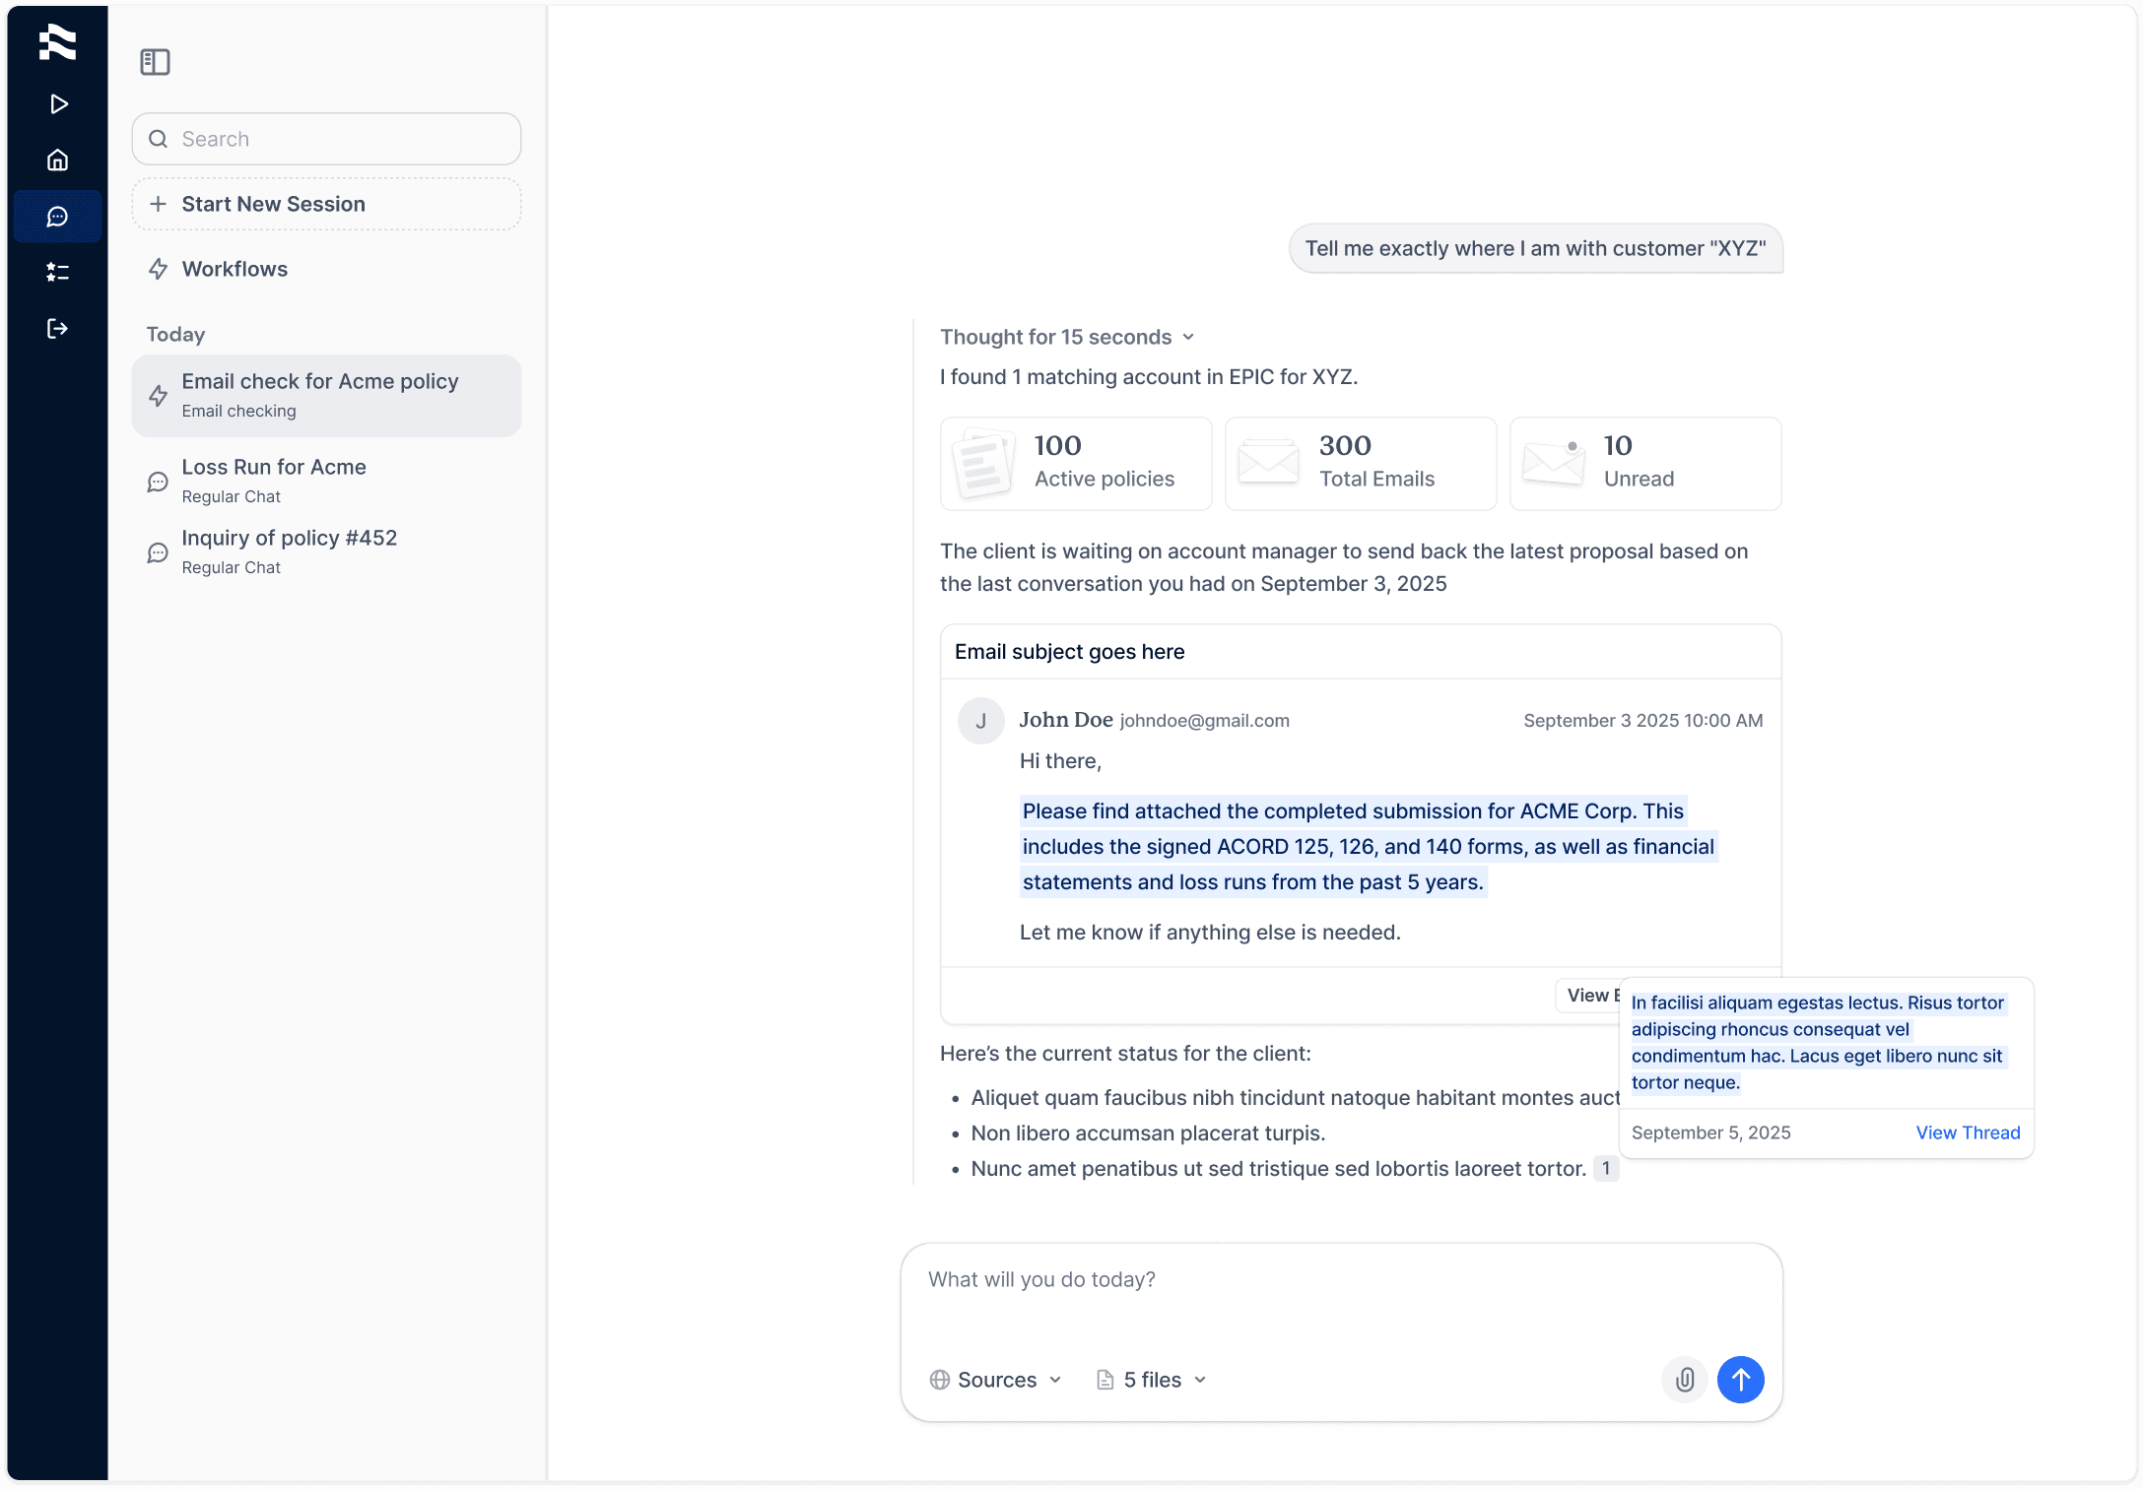The height and width of the screenshot is (1489, 2143).
Task: Click the '100 Active policies' card
Action: 1076,463
